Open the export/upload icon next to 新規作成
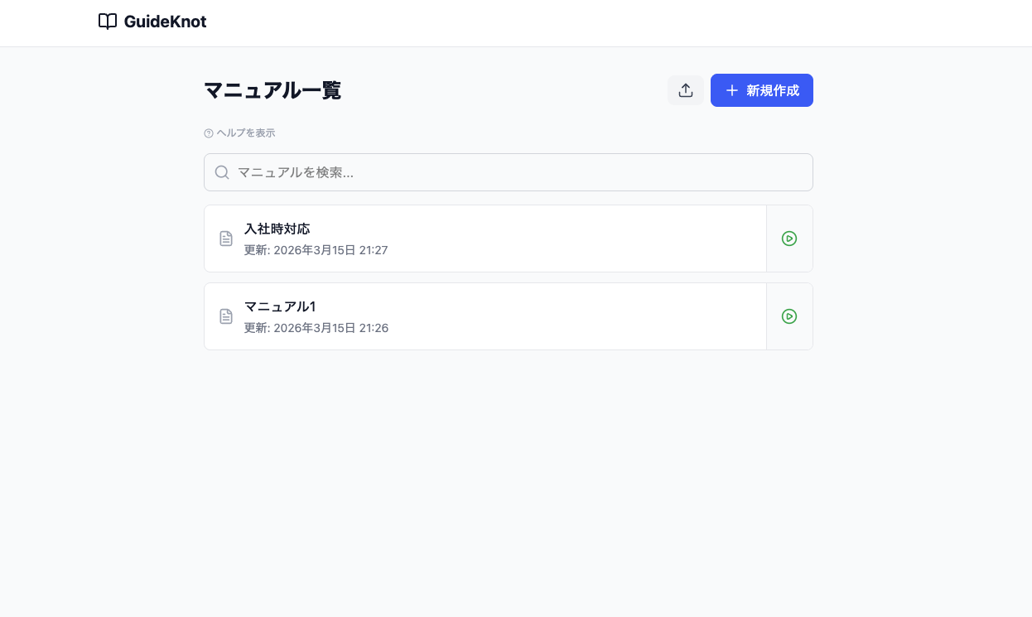 686,90
